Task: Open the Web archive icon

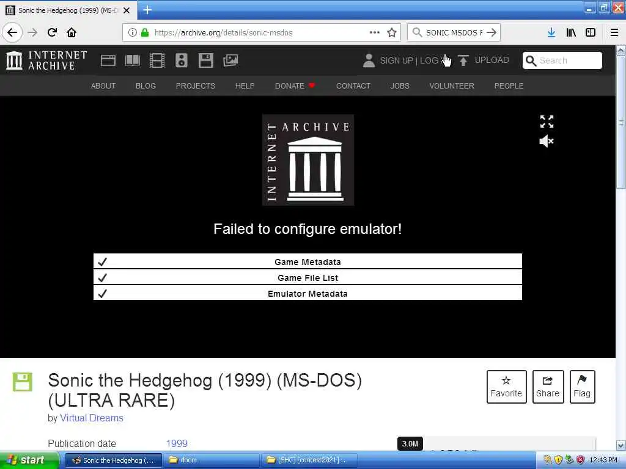Action: point(108,60)
